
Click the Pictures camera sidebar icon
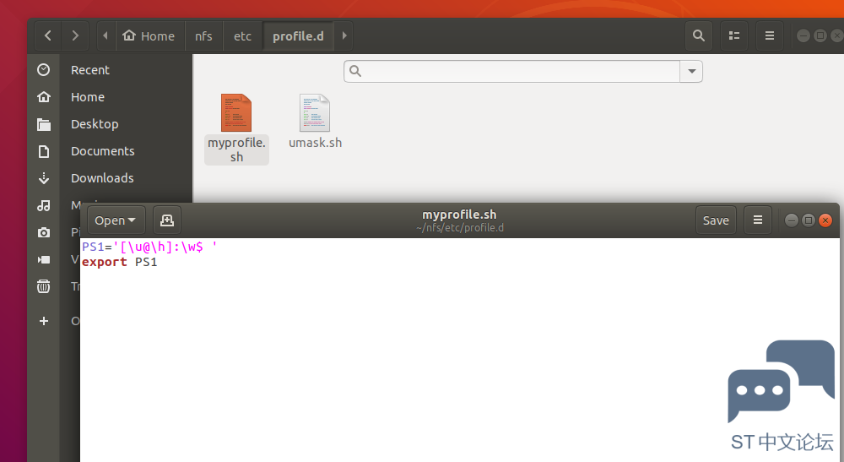coord(44,232)
